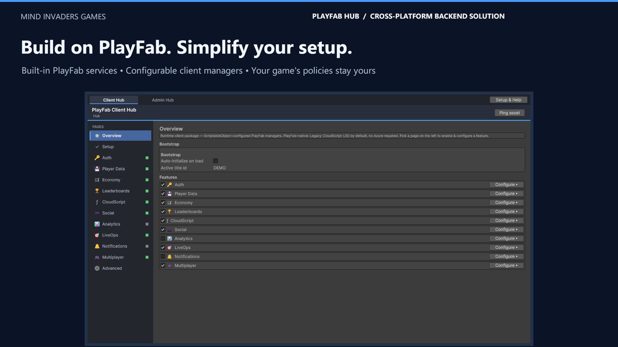Click the Leaderboards trophy icon in sidebar
This screenshot has width=618, height=347.
point(97,191)
